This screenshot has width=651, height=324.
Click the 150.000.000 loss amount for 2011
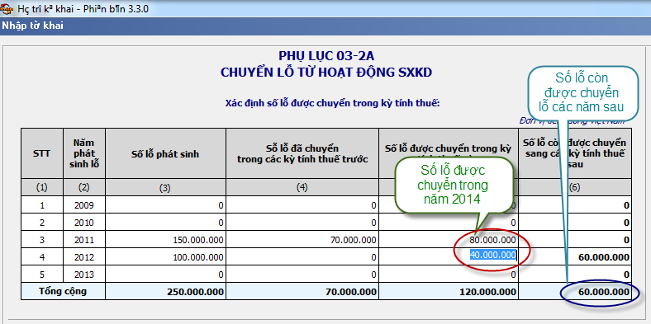(x=166, y=240)
